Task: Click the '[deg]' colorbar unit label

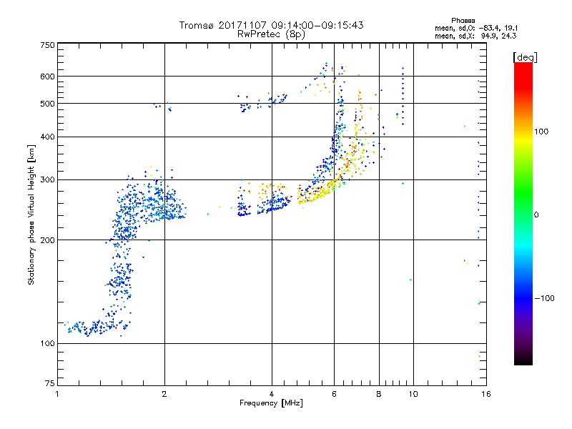Action: point(525,57)
